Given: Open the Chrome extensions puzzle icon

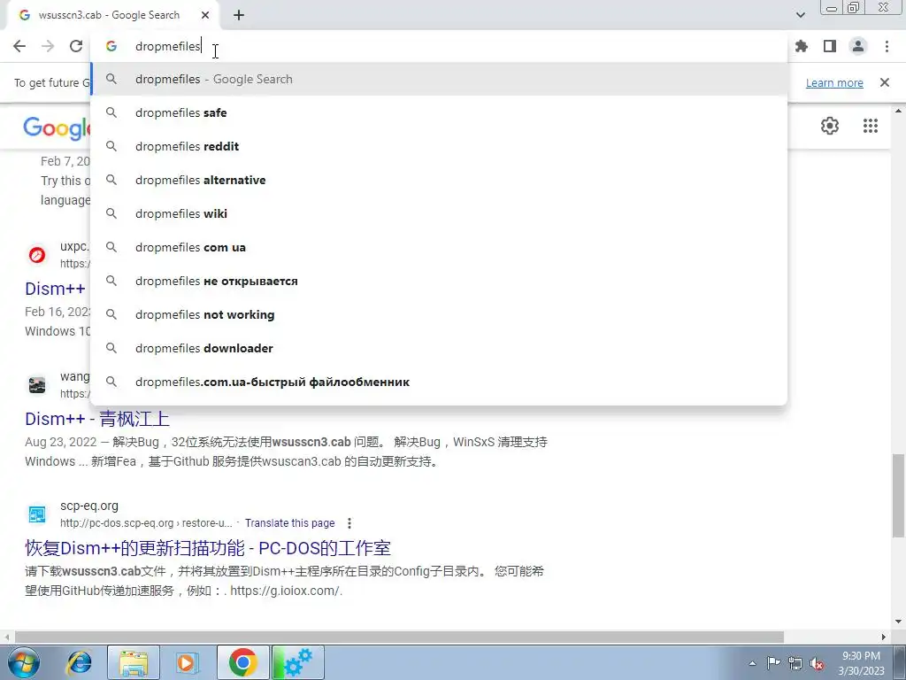Looking at the screenshot, I should pyautogui.click(x=802, y=46).
